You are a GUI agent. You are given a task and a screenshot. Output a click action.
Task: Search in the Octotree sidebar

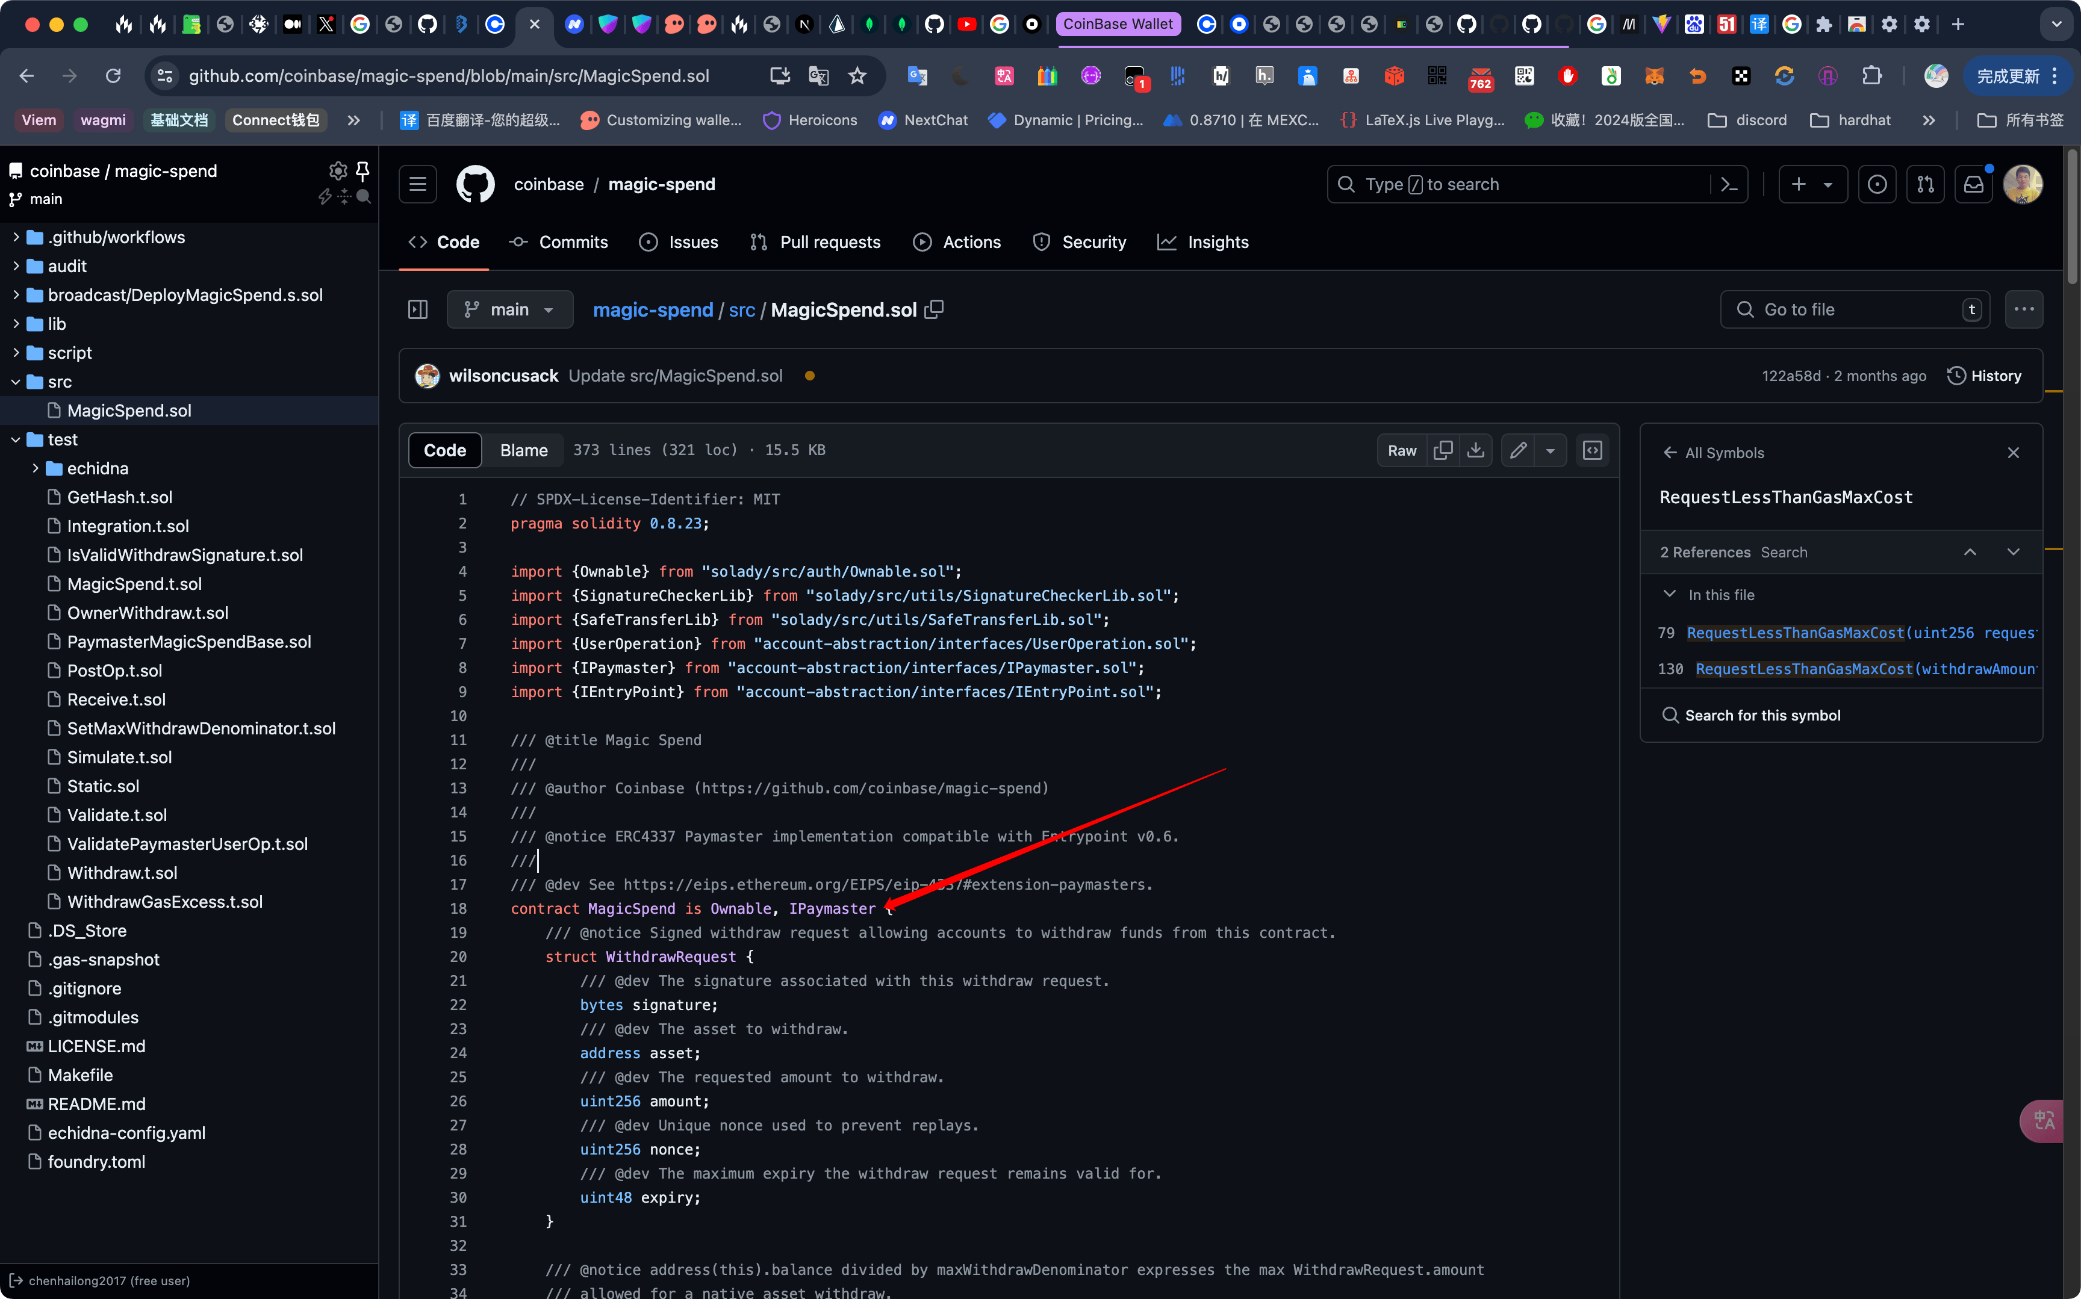click(x=364, y=197)
